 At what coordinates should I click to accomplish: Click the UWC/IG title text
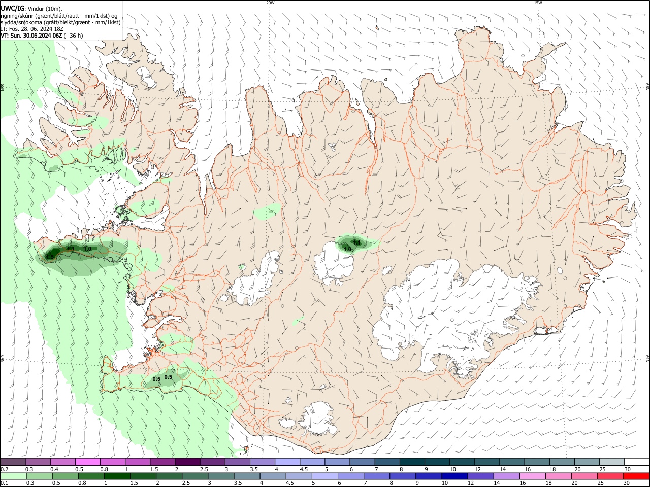pyautogui.click(x=12, y=8)
